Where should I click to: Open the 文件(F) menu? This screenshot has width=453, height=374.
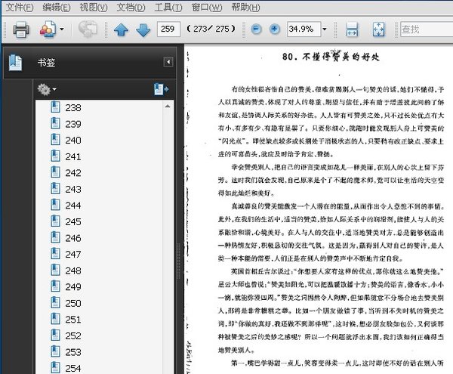coord(19,7)
